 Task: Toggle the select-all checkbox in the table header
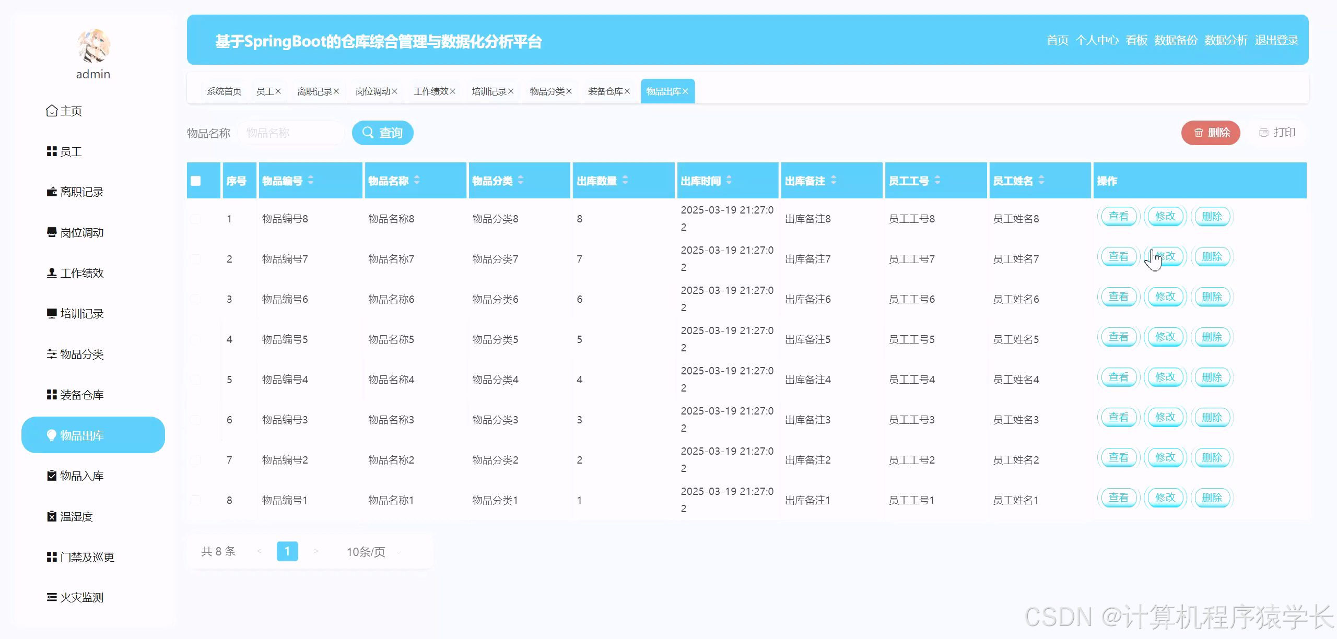(196, 180)
